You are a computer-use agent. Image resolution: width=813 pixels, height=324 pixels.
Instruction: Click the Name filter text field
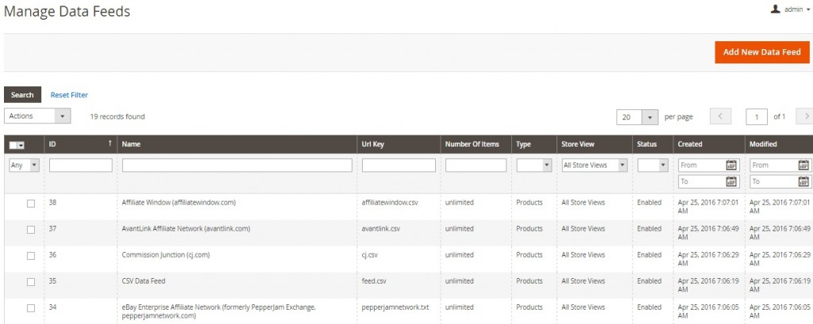(x=237, y=166)
